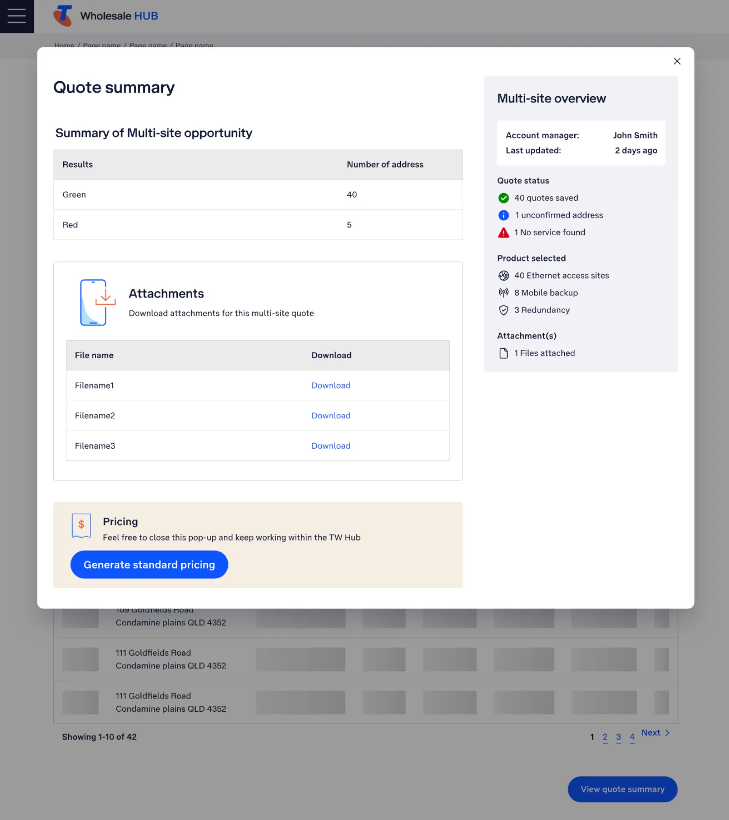Click Generate standard pricing button
The image size is (729, 820).
point(149,565)
